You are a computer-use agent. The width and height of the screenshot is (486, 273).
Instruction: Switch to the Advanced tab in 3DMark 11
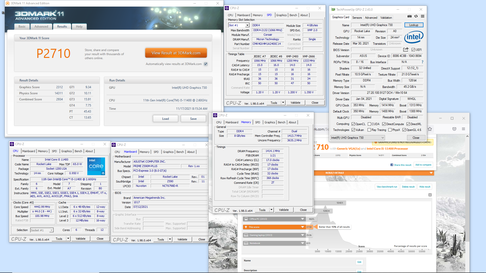[x=41, y=27]
